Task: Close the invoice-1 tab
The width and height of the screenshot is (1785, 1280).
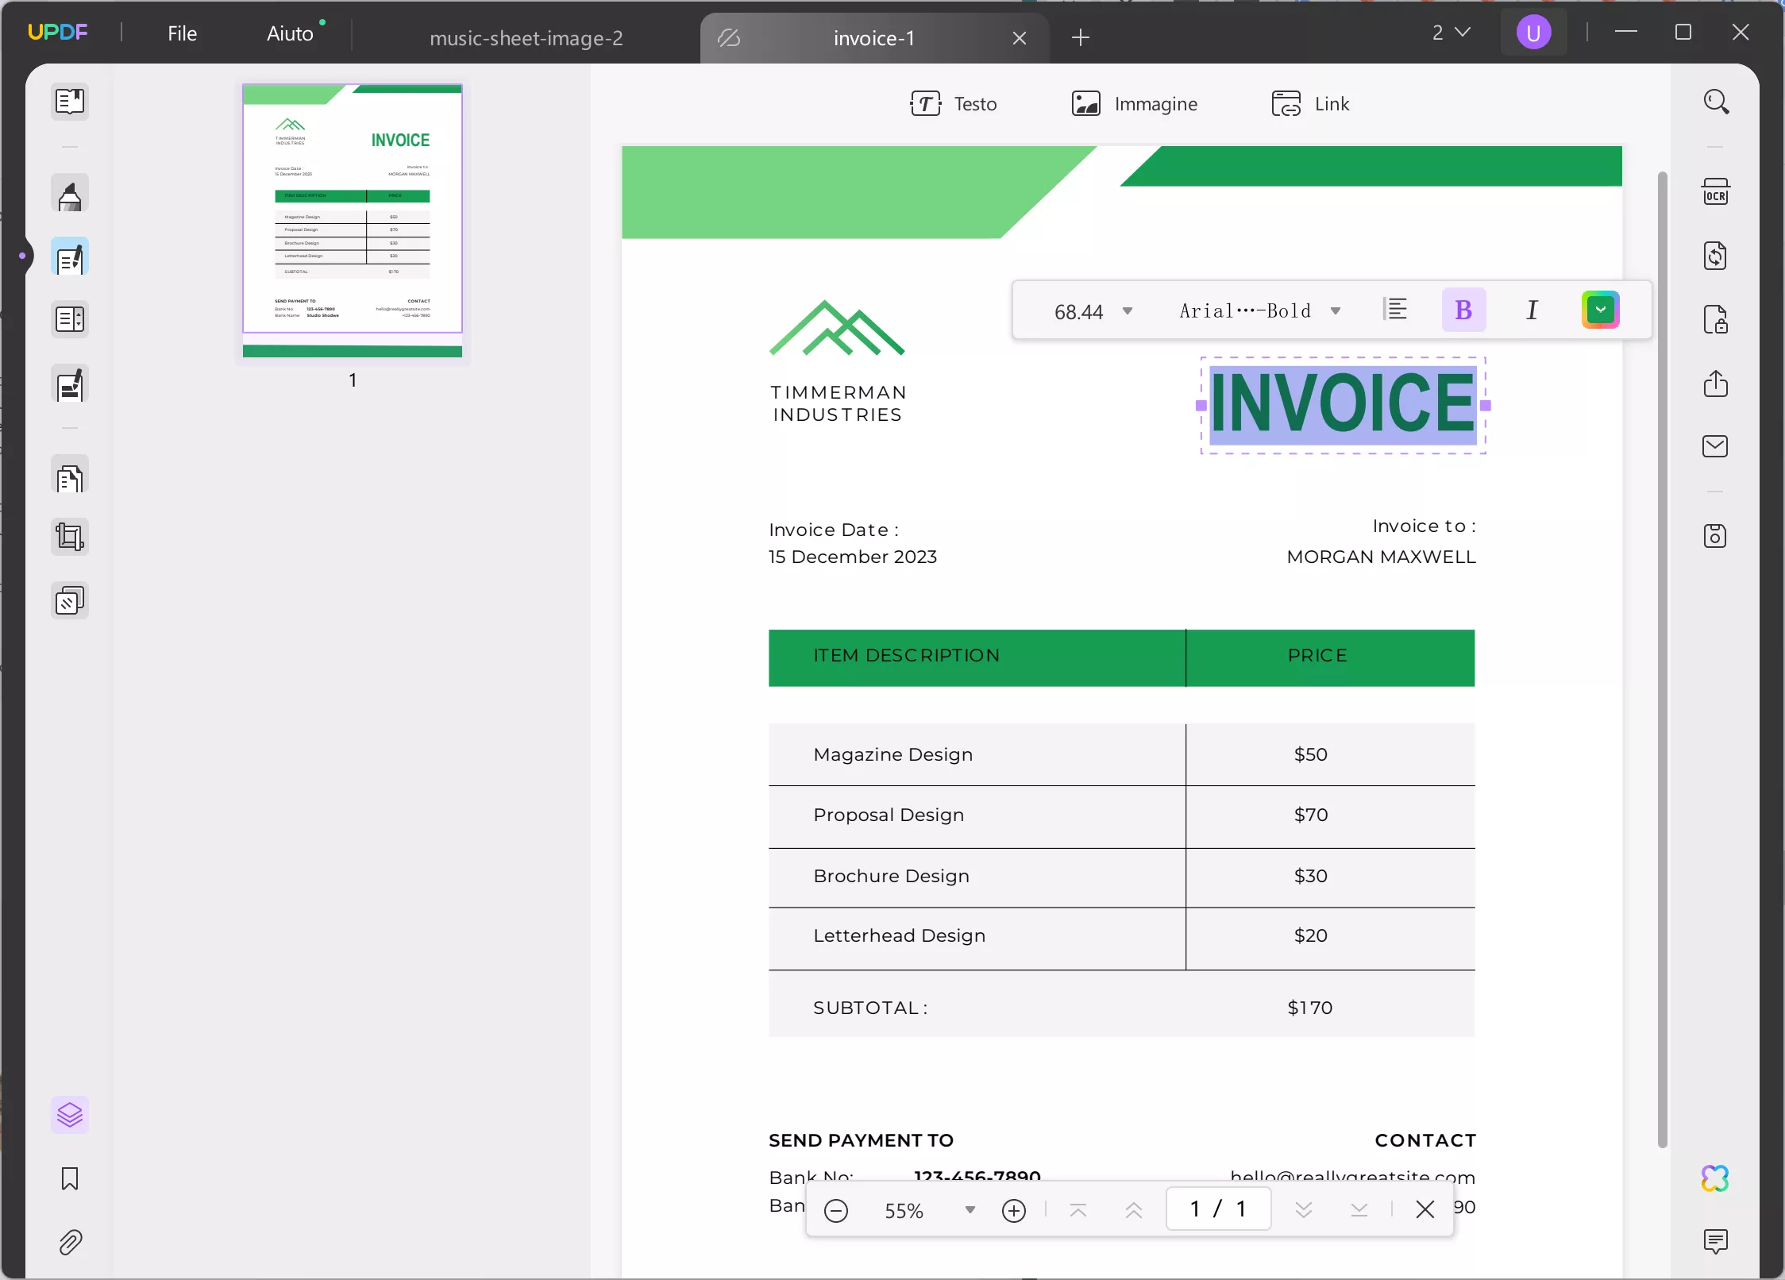Action: pyautogui.click(x=1020, y=38)
